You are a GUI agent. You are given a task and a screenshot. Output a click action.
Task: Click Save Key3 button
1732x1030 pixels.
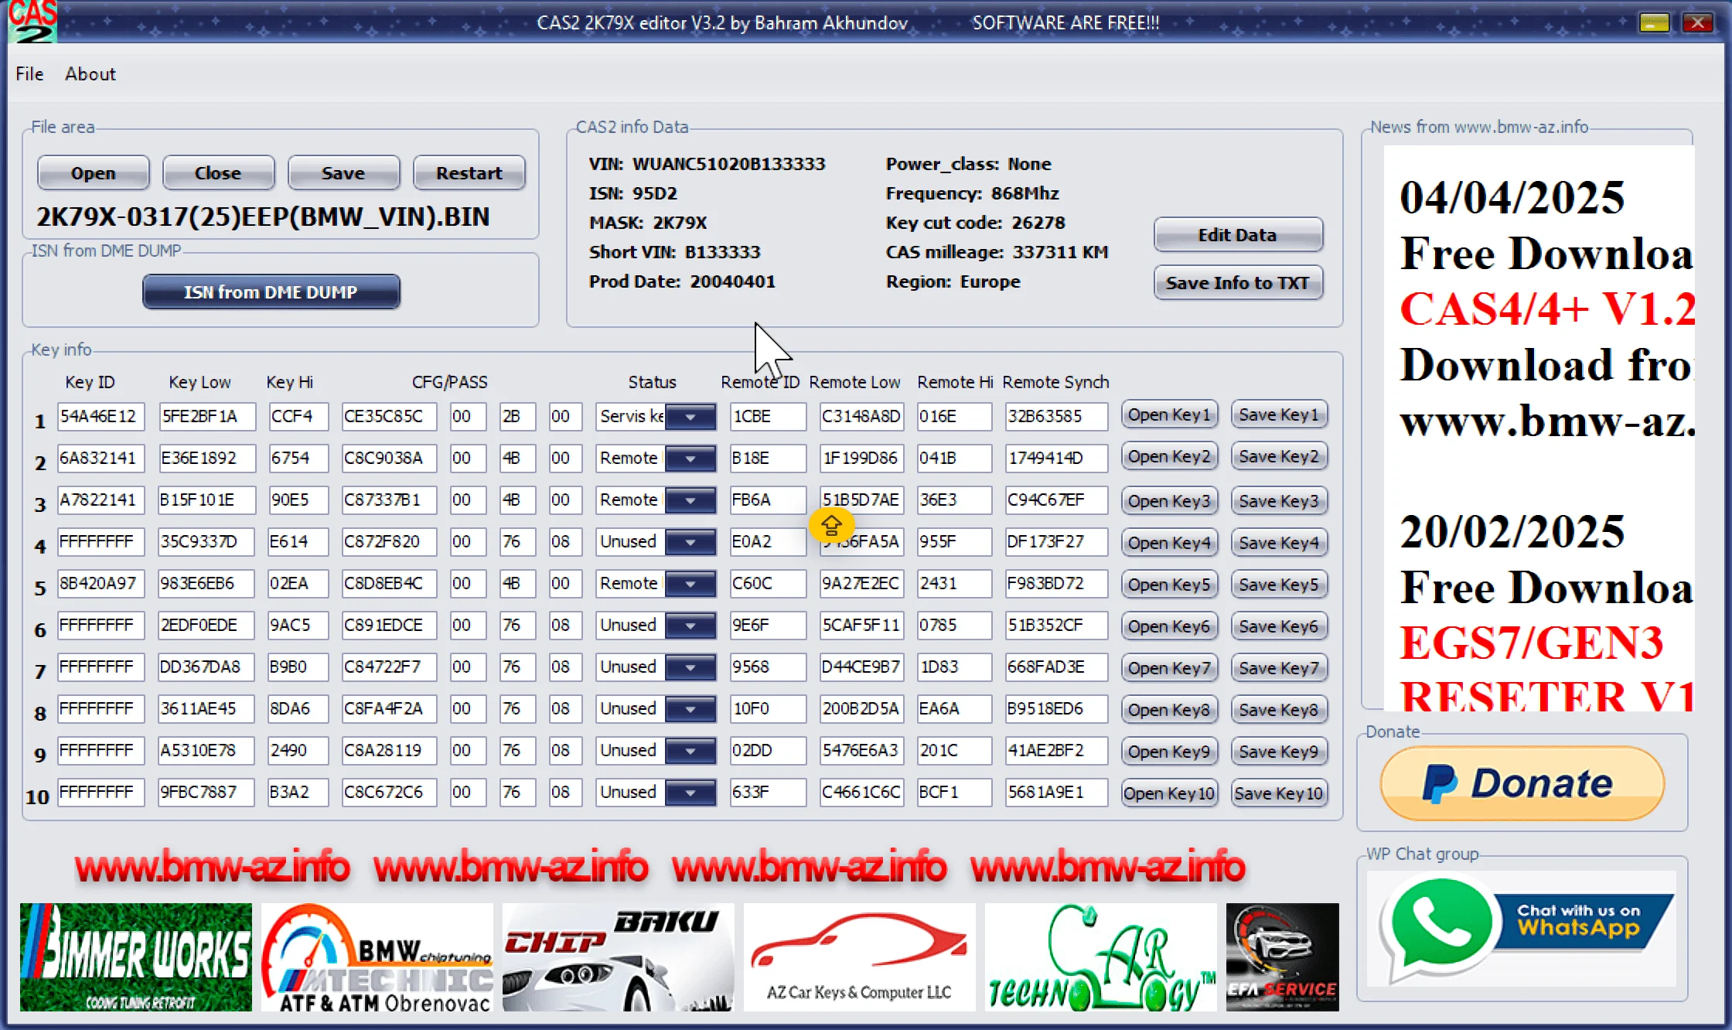click(x=1279, y=501)
